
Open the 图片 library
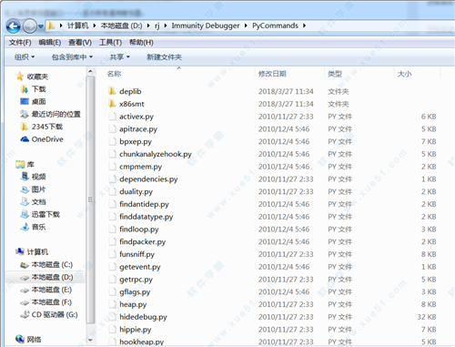click(34, 189)
